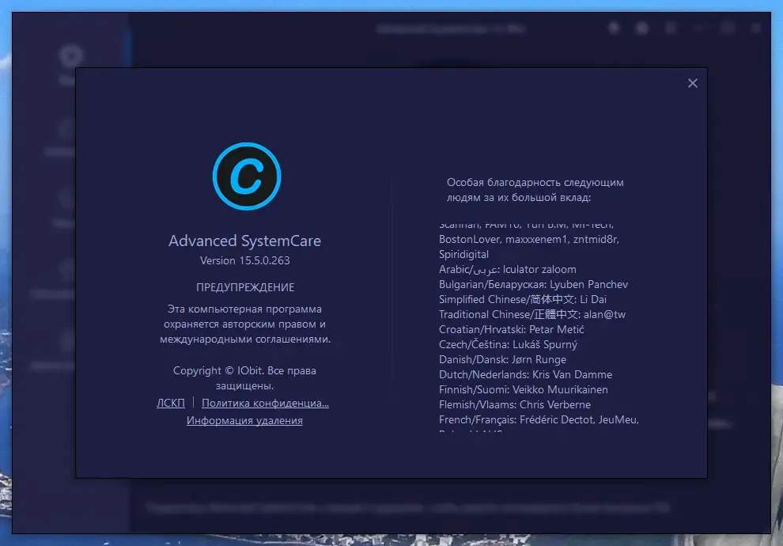Close the About dialog with the X
Image resolution: width=783 pixels, height=546 pixels.
tap(692, 83)
